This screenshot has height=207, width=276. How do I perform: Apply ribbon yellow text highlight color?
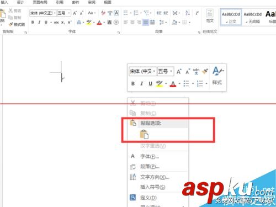pos(89,23)
